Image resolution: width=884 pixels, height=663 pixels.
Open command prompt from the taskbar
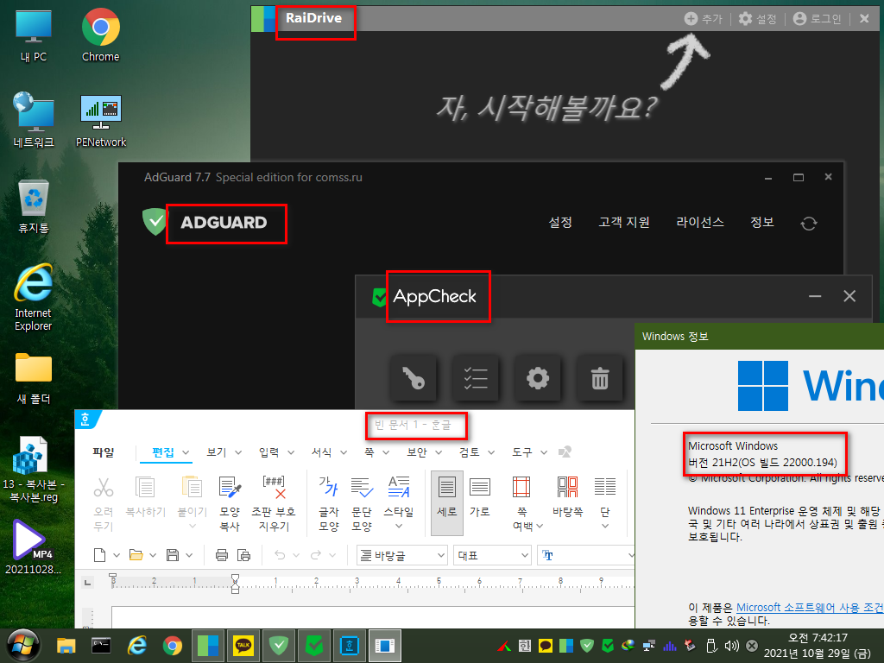pyautogui.click(x=101, y=645)
